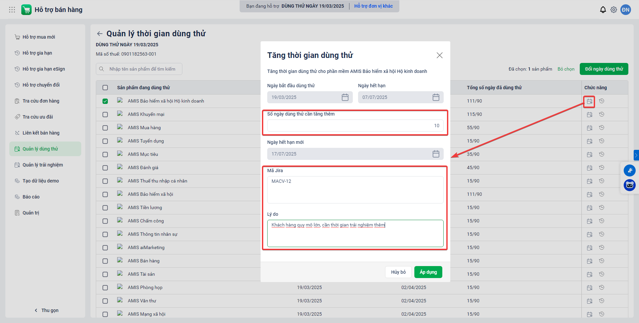Image resolution: width=639 pixels, height=323 pixels.
Task: Go back using the arrow beside page title
Action: pyautogui.click(x=100, y=34)
